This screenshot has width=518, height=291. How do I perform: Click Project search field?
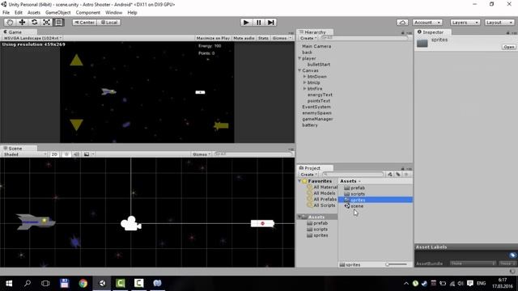[353, 175]
